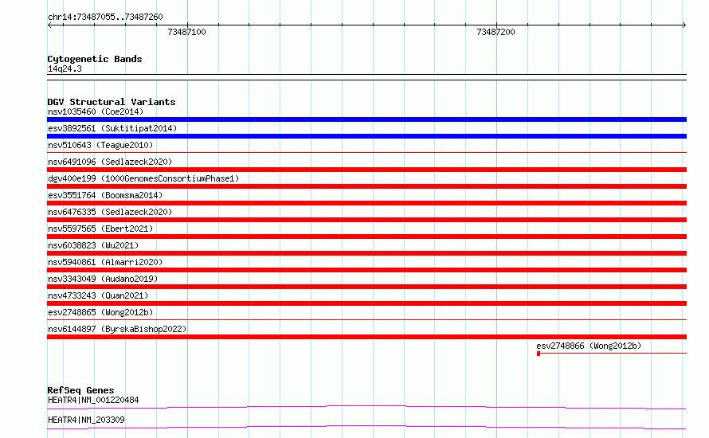The height and width of the screenshot is (438, 709).
Task: Click the red bar under nsv6491096
Action: (366, 170)
